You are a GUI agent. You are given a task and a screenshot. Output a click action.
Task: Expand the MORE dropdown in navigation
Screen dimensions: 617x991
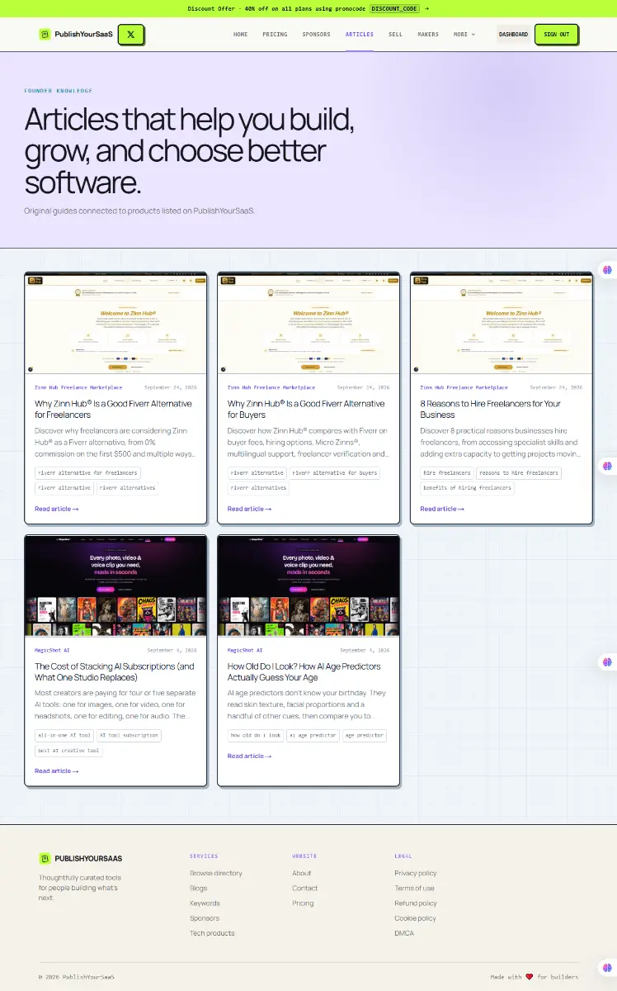464,35
